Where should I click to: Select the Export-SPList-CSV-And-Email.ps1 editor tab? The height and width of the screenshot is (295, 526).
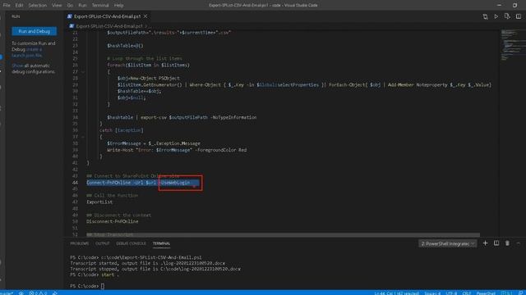(x=108, y=16)
